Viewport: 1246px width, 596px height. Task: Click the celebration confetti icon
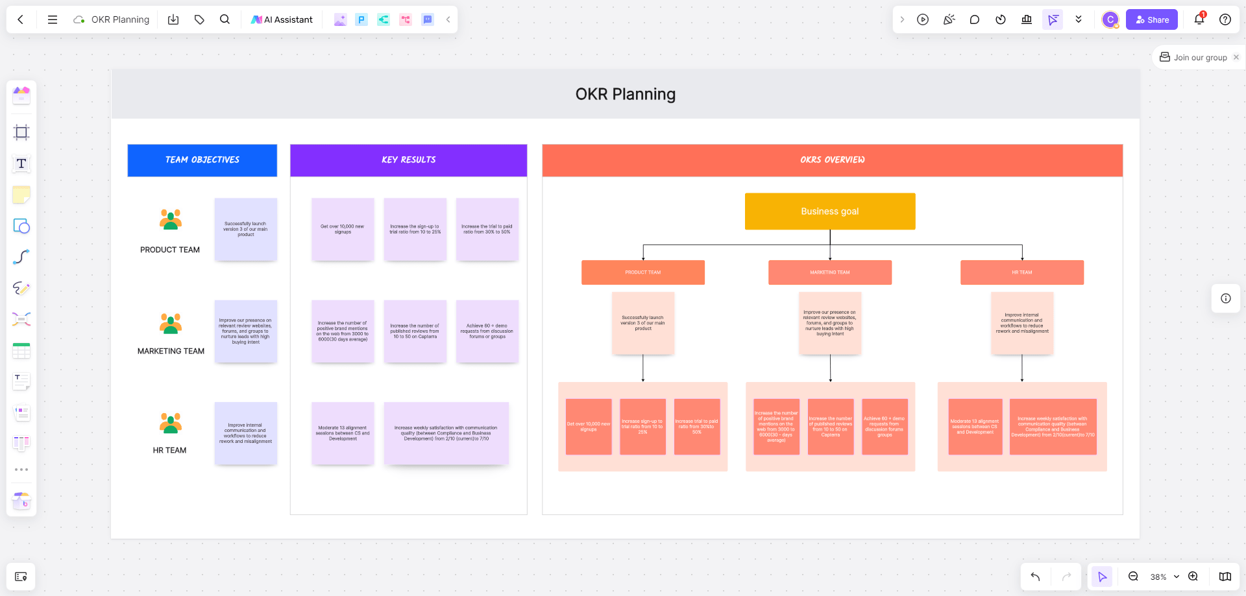point(949,19)
